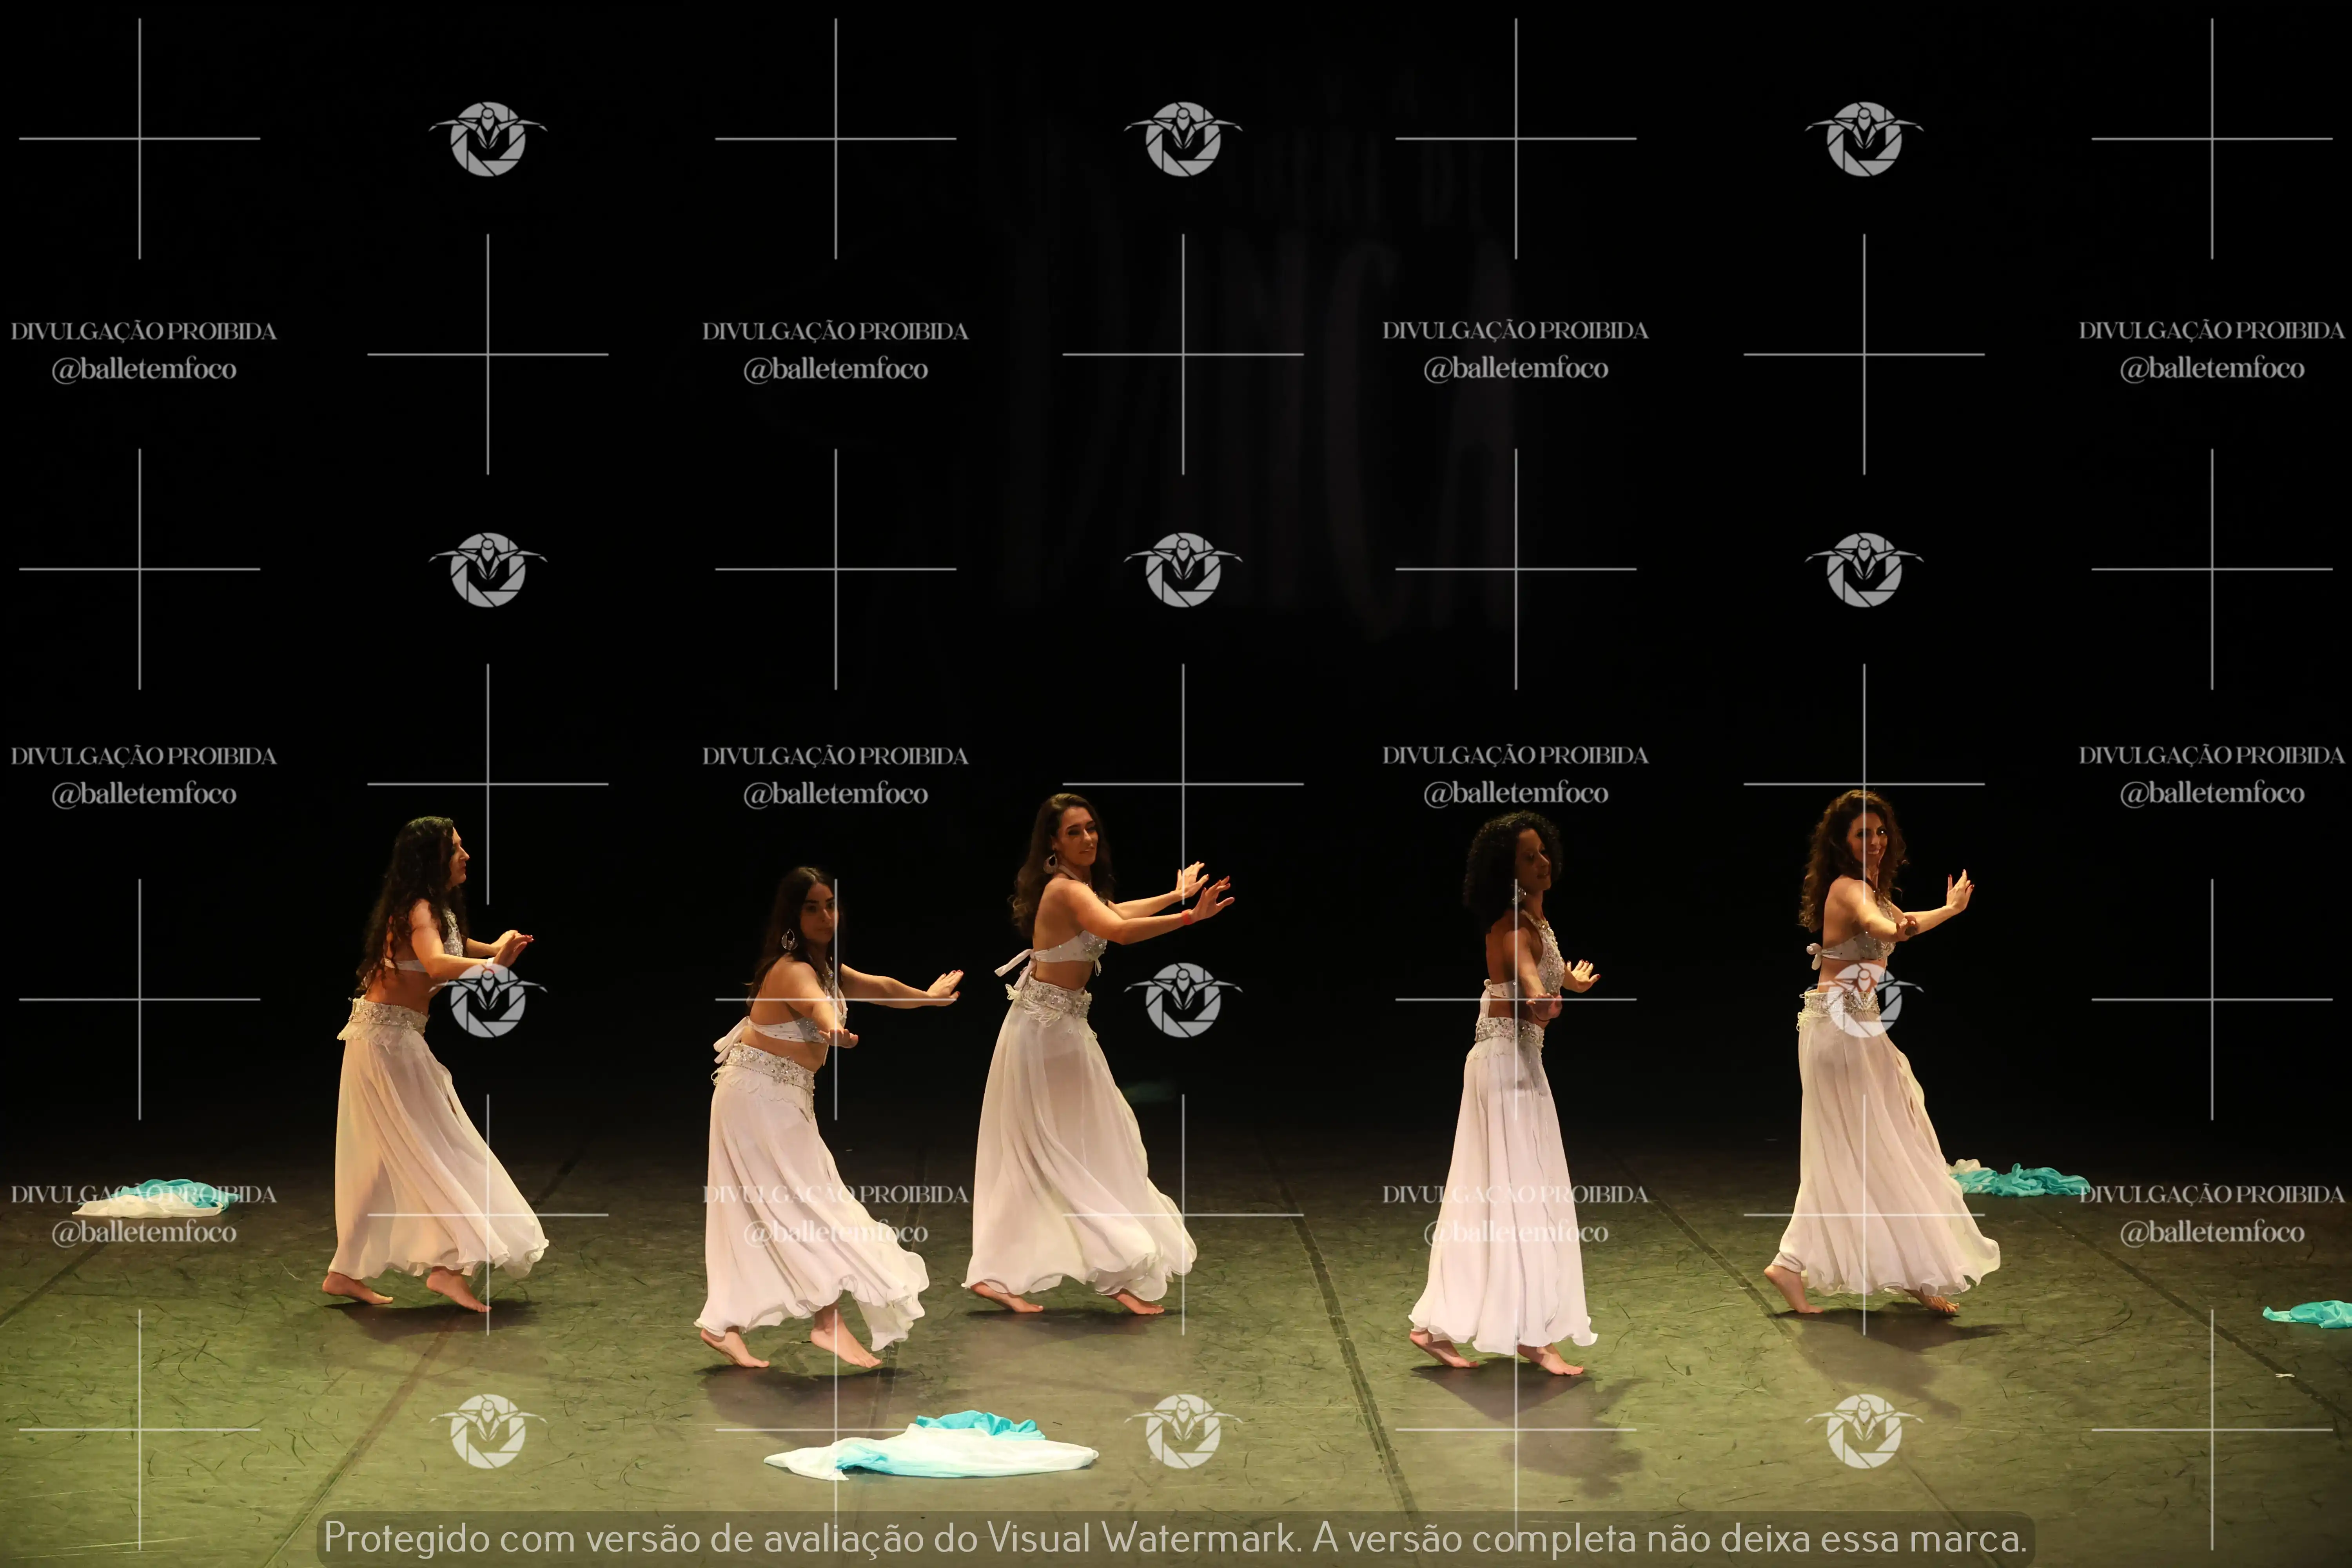Image resolution: width=2352 pixels, height=1568 pixels.
Task: Click the camera logo overlapping the rightmost dancer's hip
Action: point(1863,1000)
